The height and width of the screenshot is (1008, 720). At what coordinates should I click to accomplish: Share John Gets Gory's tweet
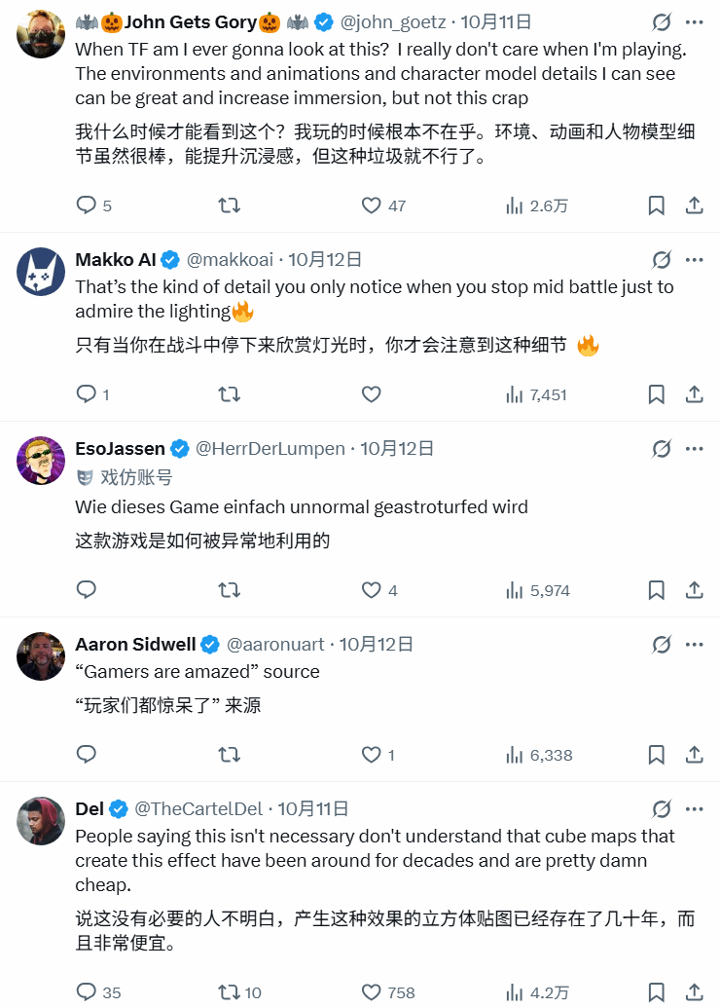tap(695, 205)
